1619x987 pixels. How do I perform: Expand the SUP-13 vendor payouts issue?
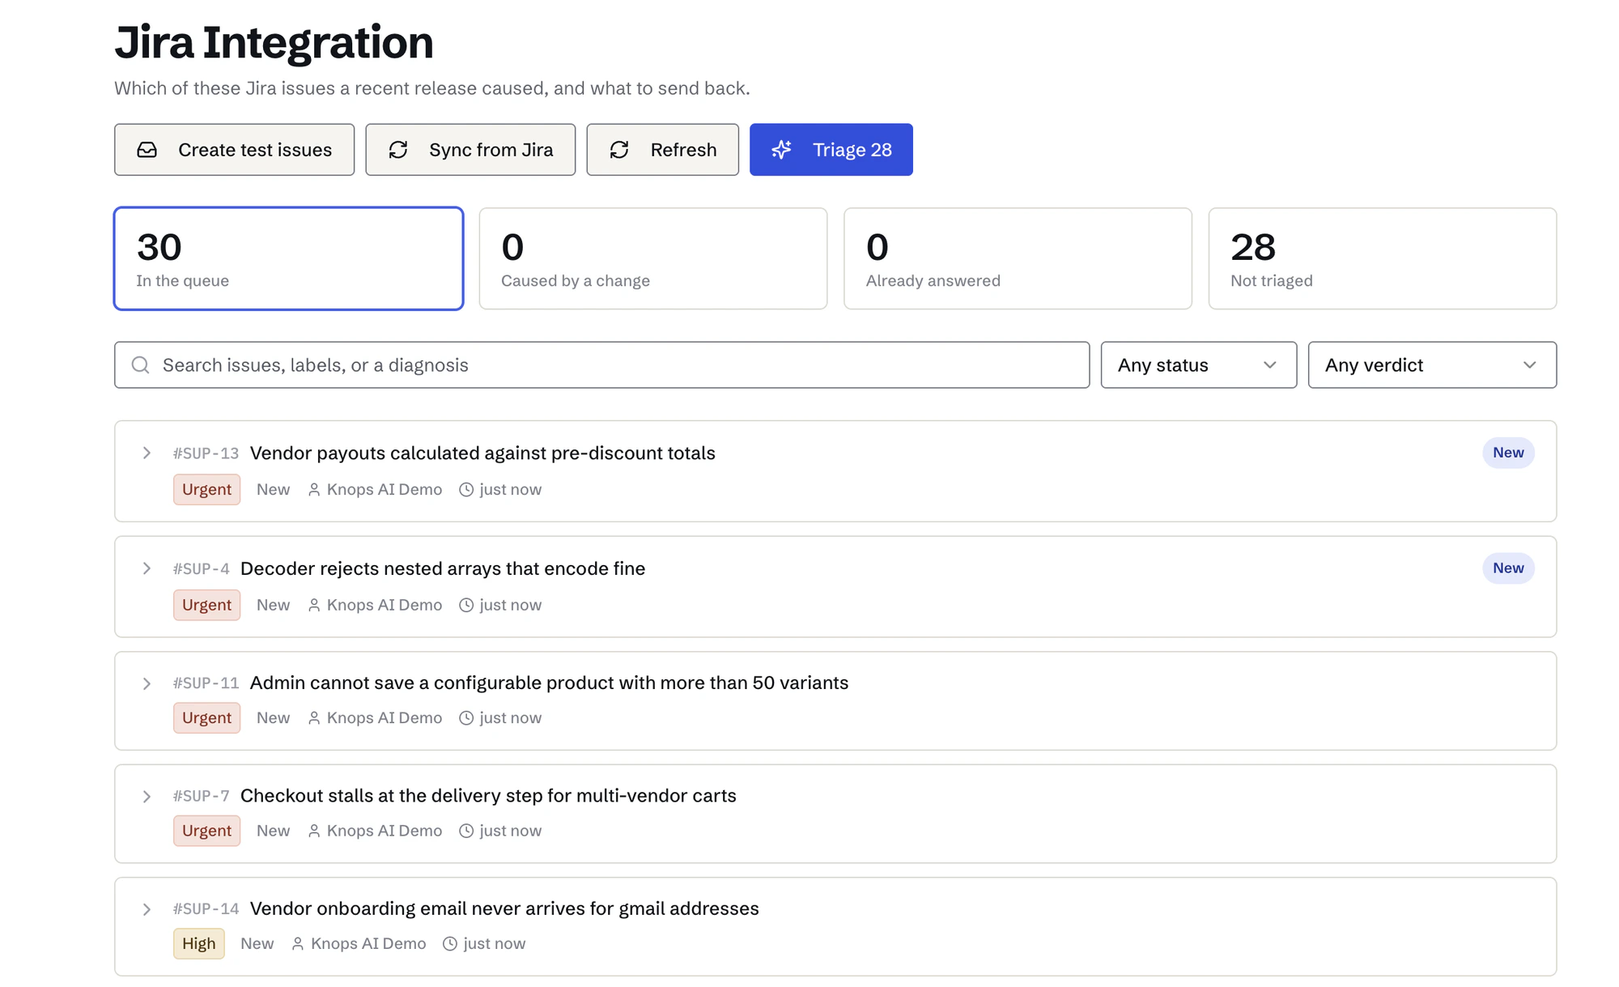click(x=147, y=453)
